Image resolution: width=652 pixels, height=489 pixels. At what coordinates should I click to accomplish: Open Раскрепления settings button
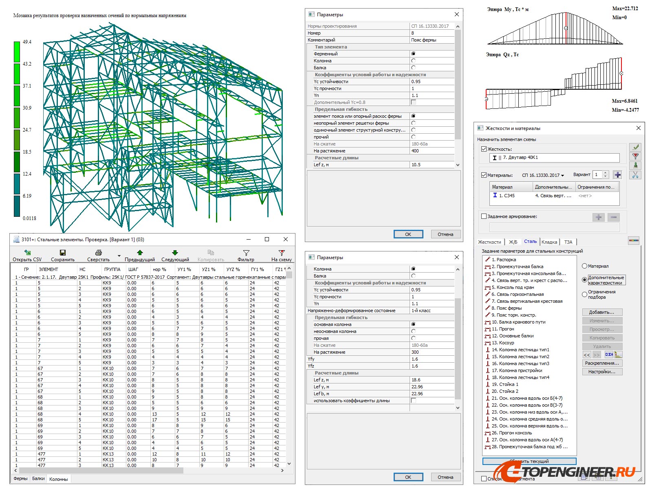[x=602, y=363]
